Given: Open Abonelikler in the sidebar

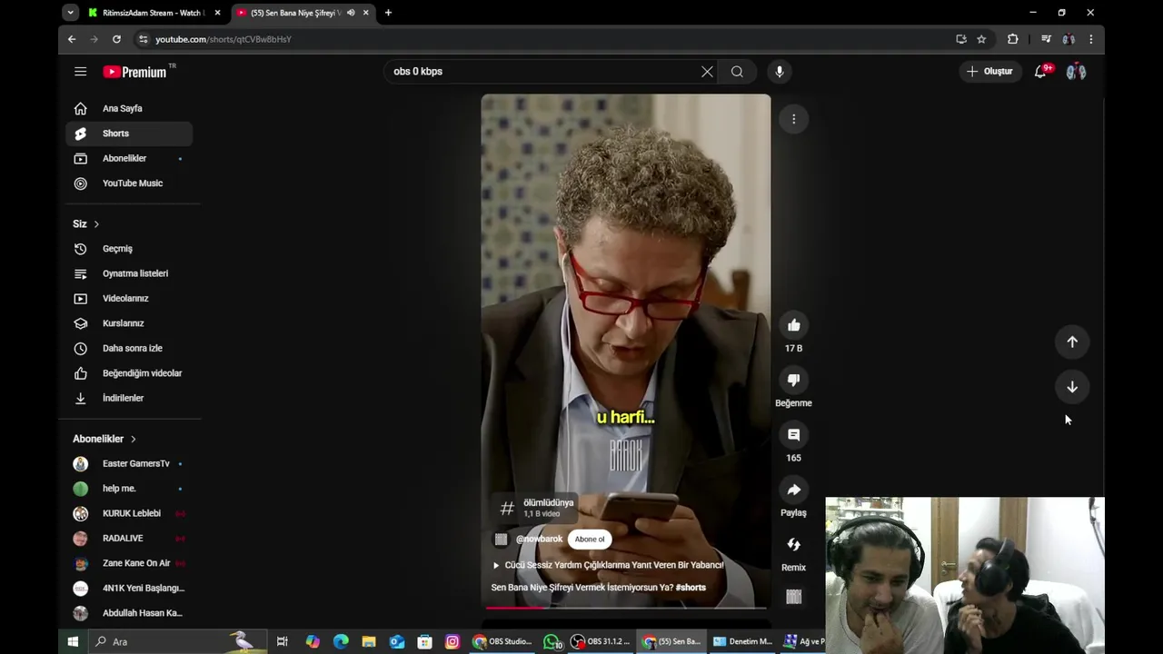Looking at the screenshot, I should (x=129, y=158).
